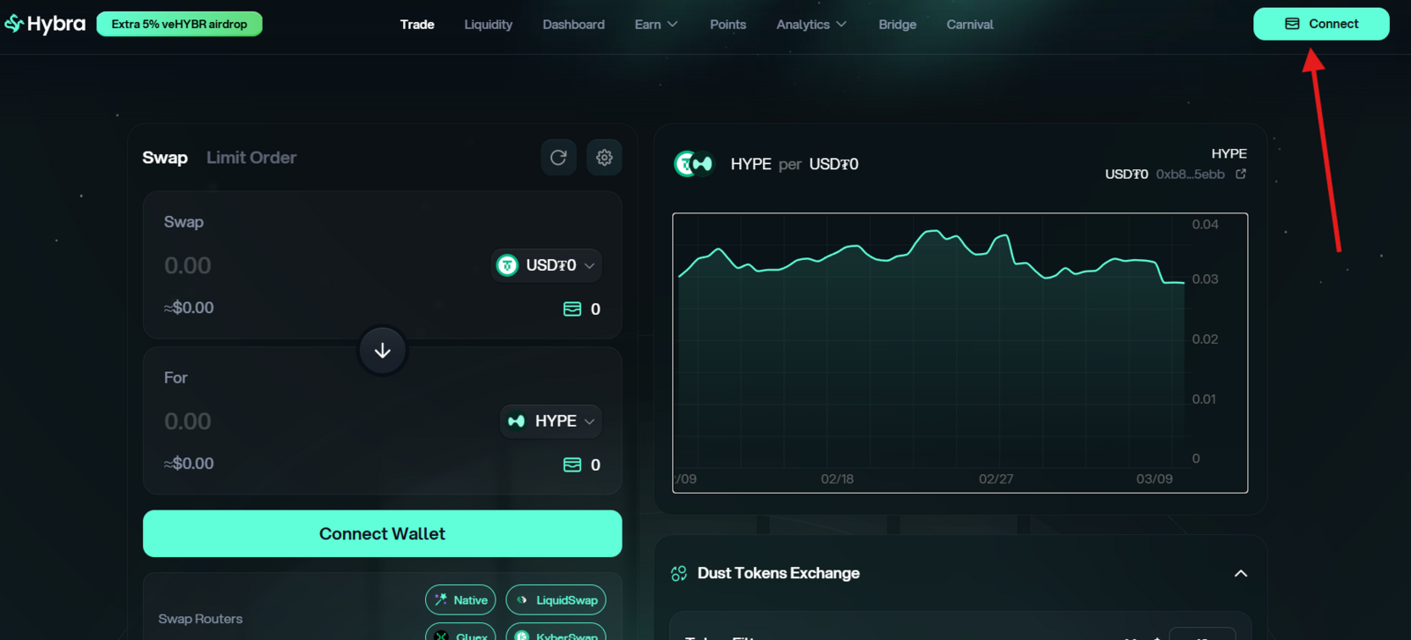The width and height of the screenshot is (1411, 640).
Task: Open Points page
Action: pos(728,25)
